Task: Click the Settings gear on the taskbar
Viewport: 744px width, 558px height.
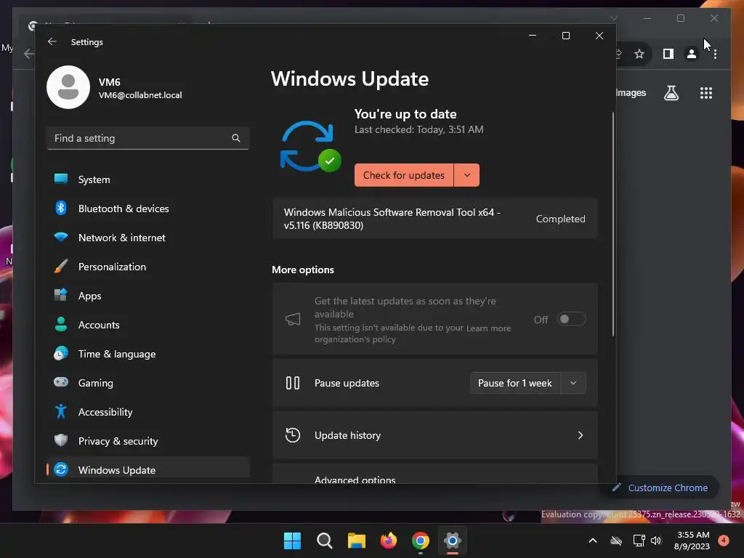Action: click(453, 541)
